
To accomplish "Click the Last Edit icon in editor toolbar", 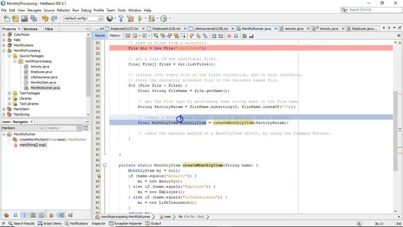I will tap(128, 36).
